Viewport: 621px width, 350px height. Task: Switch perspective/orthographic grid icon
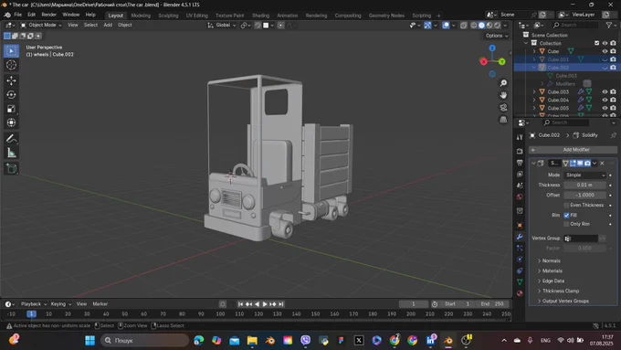[x=503, y=120]
